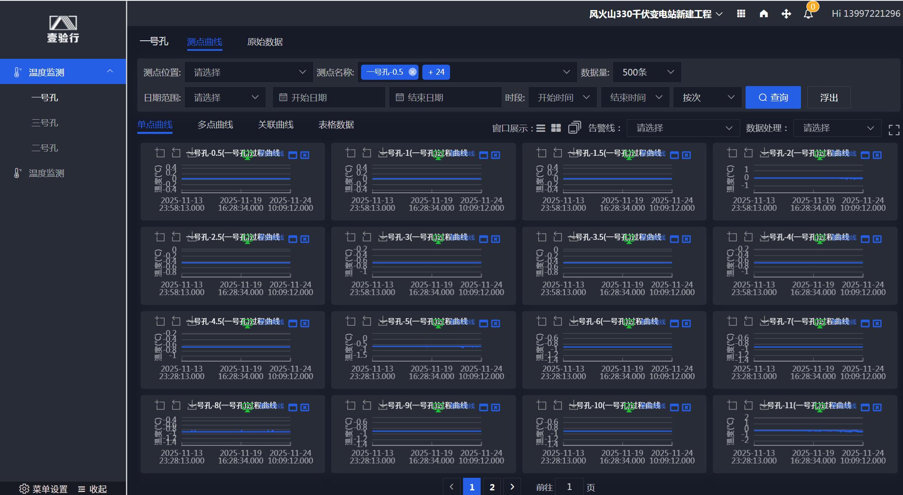The width and height of the screenshot is (903, 495).
Task: Click the fullscreen icon beside 数据处理
Action: [894, 130]
